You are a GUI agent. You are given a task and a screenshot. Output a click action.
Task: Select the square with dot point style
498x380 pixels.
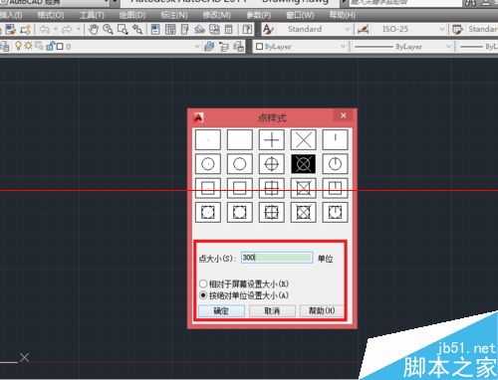coord(208,188)
